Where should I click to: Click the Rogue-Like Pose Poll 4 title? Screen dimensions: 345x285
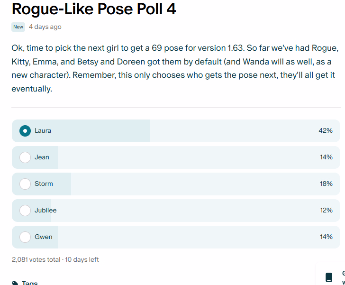tap(94, 9)
